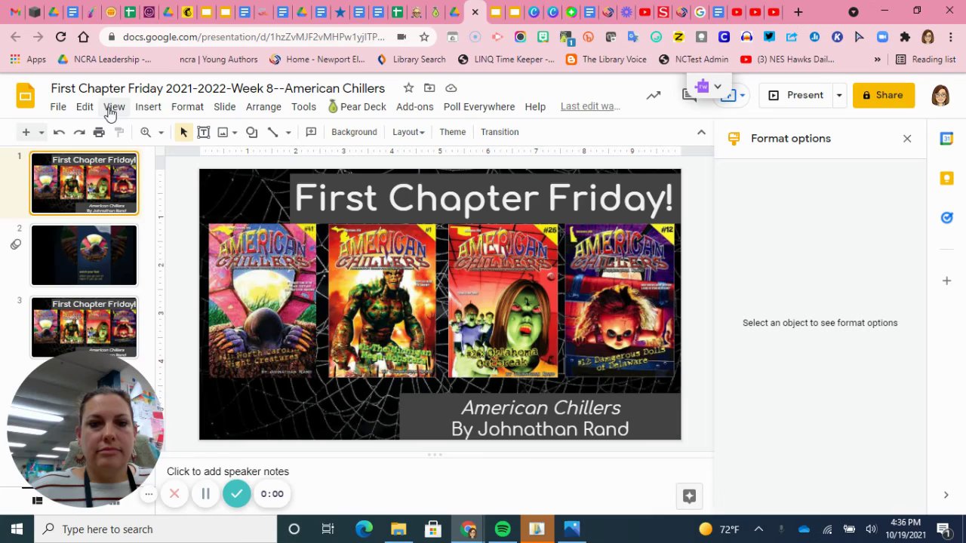Image resolution: width=966 pixels, height=543 pixels.
Task: Click the Paint format roller icon
Action: [x=118, y=132]
